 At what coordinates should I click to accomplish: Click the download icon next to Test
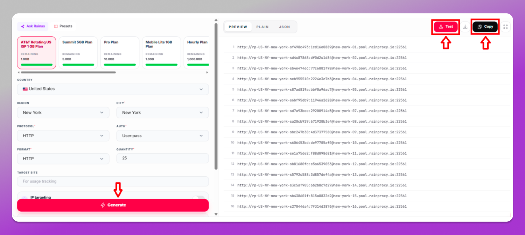[x=465, y=27]
